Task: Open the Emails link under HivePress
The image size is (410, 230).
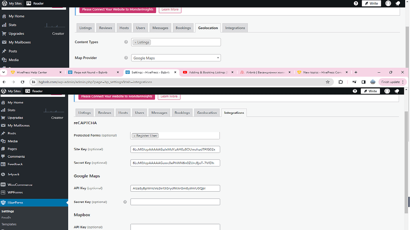Action: click(6, 218)
